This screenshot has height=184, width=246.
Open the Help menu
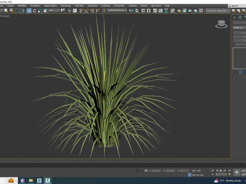[167, 6]
